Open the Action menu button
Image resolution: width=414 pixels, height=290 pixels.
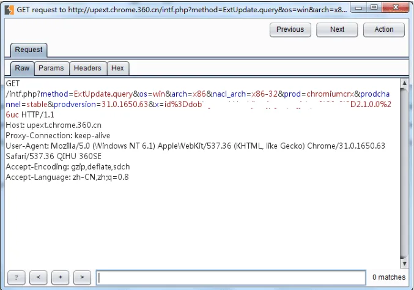pyautogui.click(x=384, y=30)
